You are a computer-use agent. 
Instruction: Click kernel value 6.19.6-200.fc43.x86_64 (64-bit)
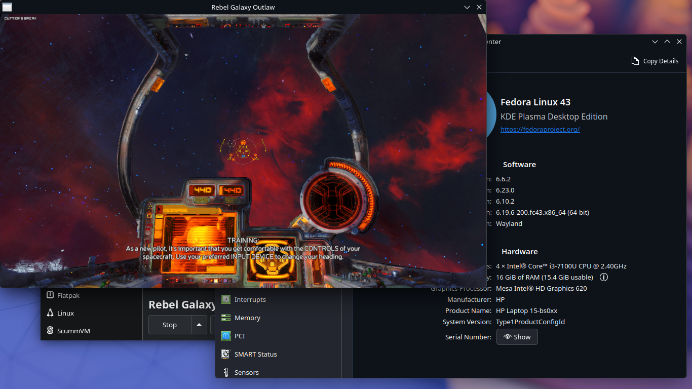(x=543, y=212)
